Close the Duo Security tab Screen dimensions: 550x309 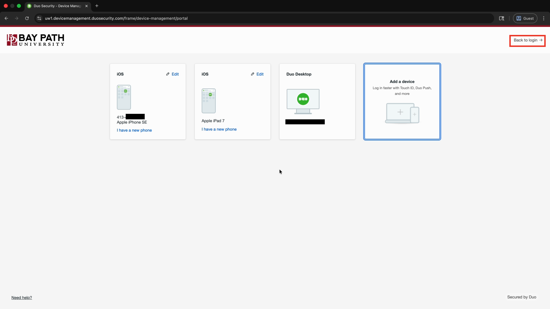[87, 6]
